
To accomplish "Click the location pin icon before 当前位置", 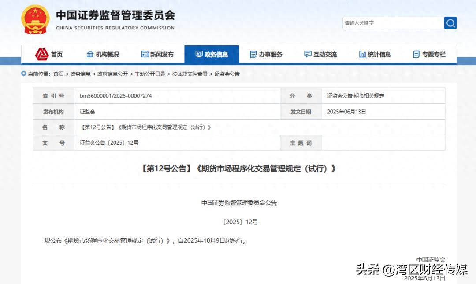I will click(23, 74).
